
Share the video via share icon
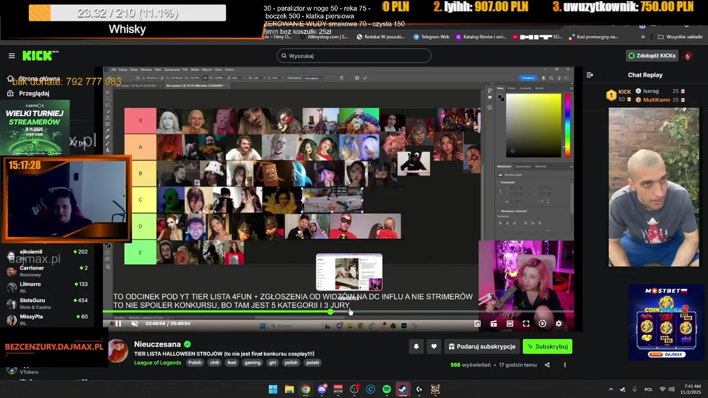click(547, 365)
